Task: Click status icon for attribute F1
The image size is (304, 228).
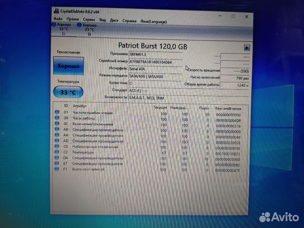Action: (x=57, y=169)
